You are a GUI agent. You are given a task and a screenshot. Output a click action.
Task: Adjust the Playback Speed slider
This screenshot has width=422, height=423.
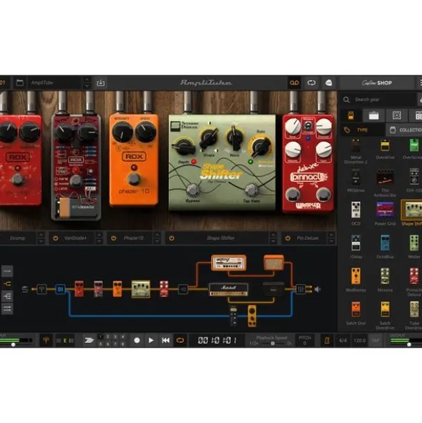pos(273,344)
